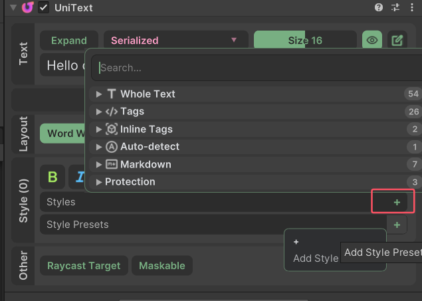
Task: Click the UniText component logo icon
Action: coord(28,7)
